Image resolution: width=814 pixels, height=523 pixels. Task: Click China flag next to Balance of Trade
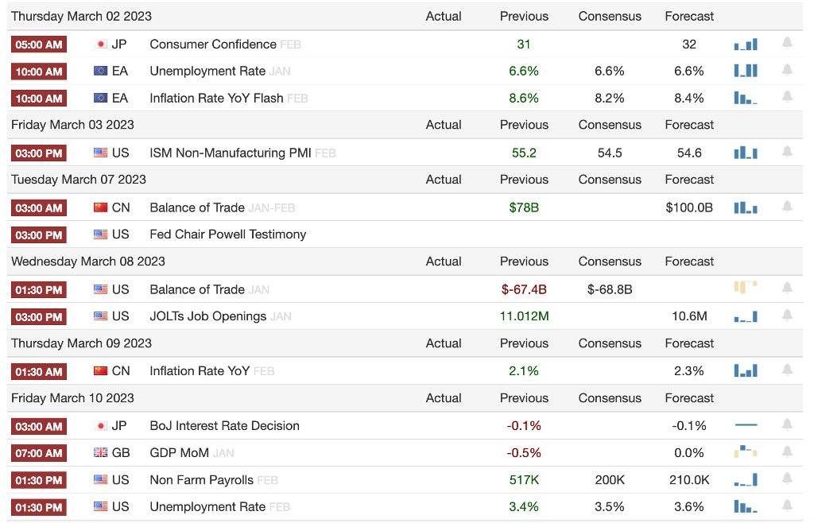point(101,207)
